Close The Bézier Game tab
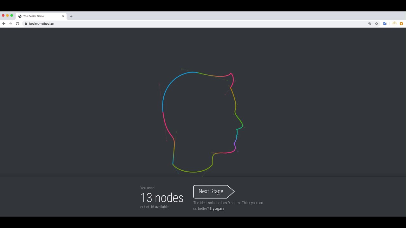 [63, 16]
